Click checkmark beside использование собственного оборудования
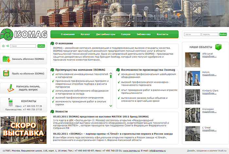 pos(53,91)
